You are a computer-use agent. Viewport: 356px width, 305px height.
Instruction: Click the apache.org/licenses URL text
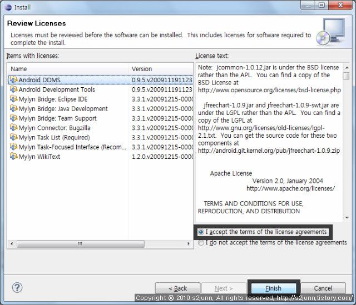290,188
